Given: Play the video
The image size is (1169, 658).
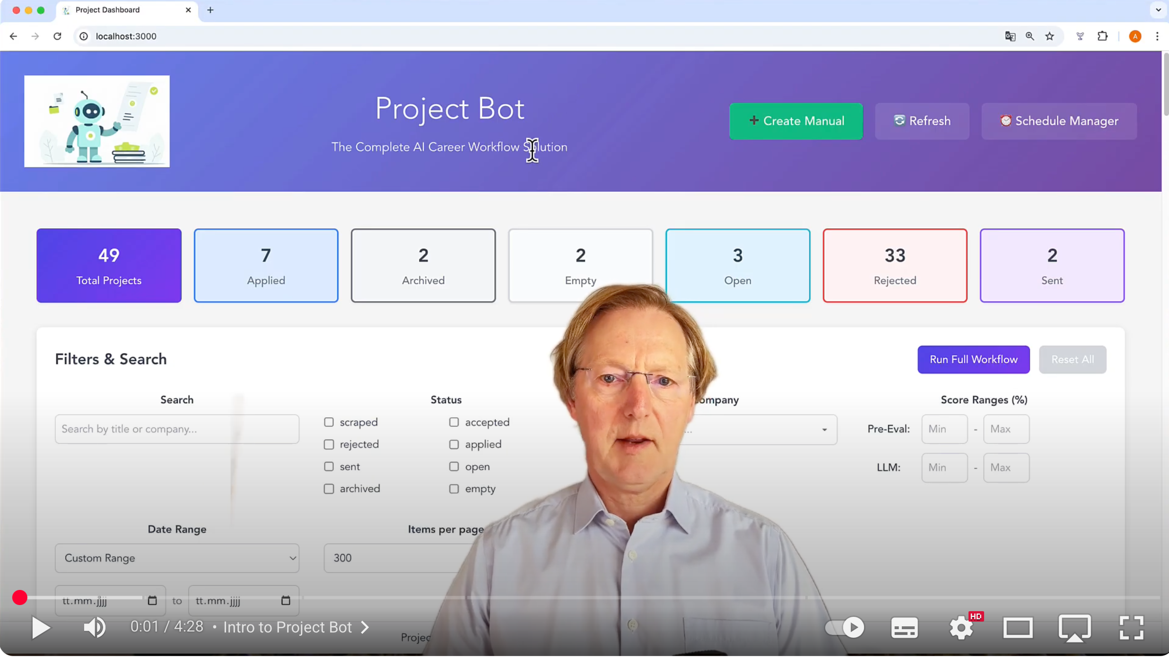Looking at the screenshot, I should pos(41,627).
